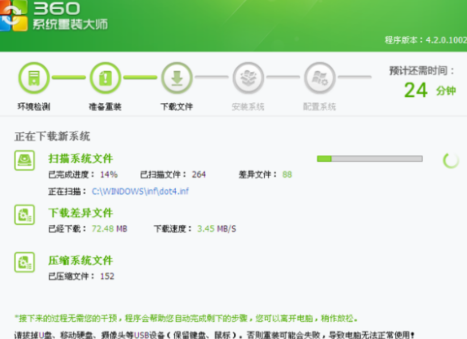The width and height of the screenshot is (467, 339).
Task: Open the C:\WINDOWS\inf\dot4.inf path link
Action: click(140, 191)
